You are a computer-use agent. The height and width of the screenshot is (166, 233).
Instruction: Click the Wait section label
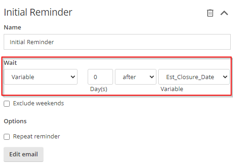point(10,63)
